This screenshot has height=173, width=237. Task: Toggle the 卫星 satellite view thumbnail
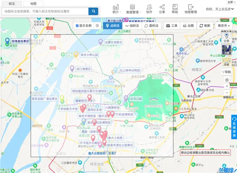click(226, 50)
